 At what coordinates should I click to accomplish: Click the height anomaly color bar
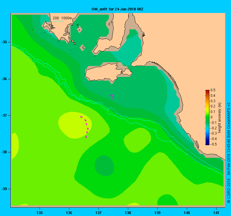(207, 117)
